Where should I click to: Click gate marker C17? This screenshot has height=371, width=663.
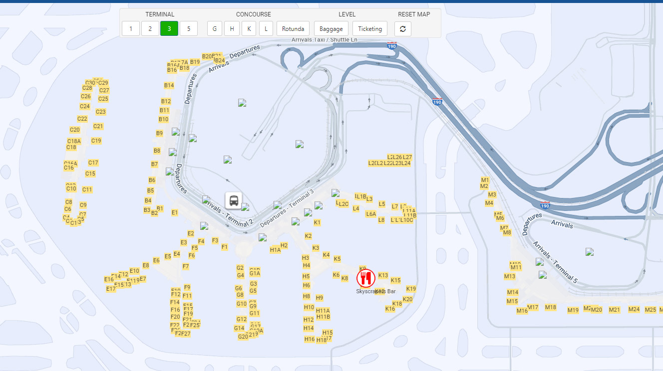(x=93, y=163)
